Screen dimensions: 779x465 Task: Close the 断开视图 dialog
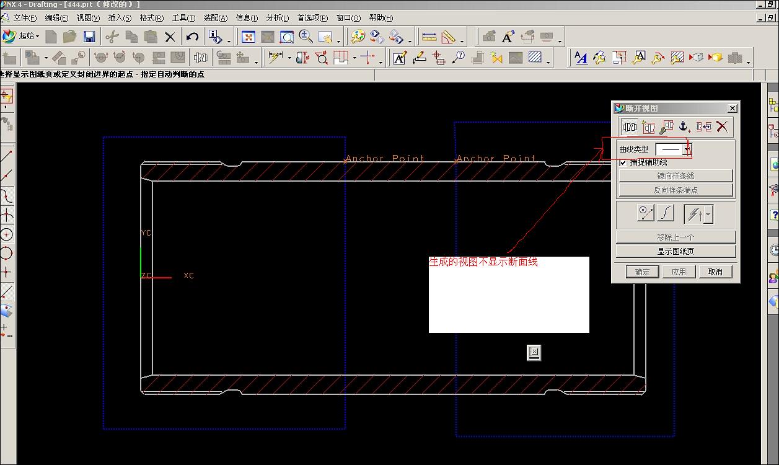[x=732, y=108]
